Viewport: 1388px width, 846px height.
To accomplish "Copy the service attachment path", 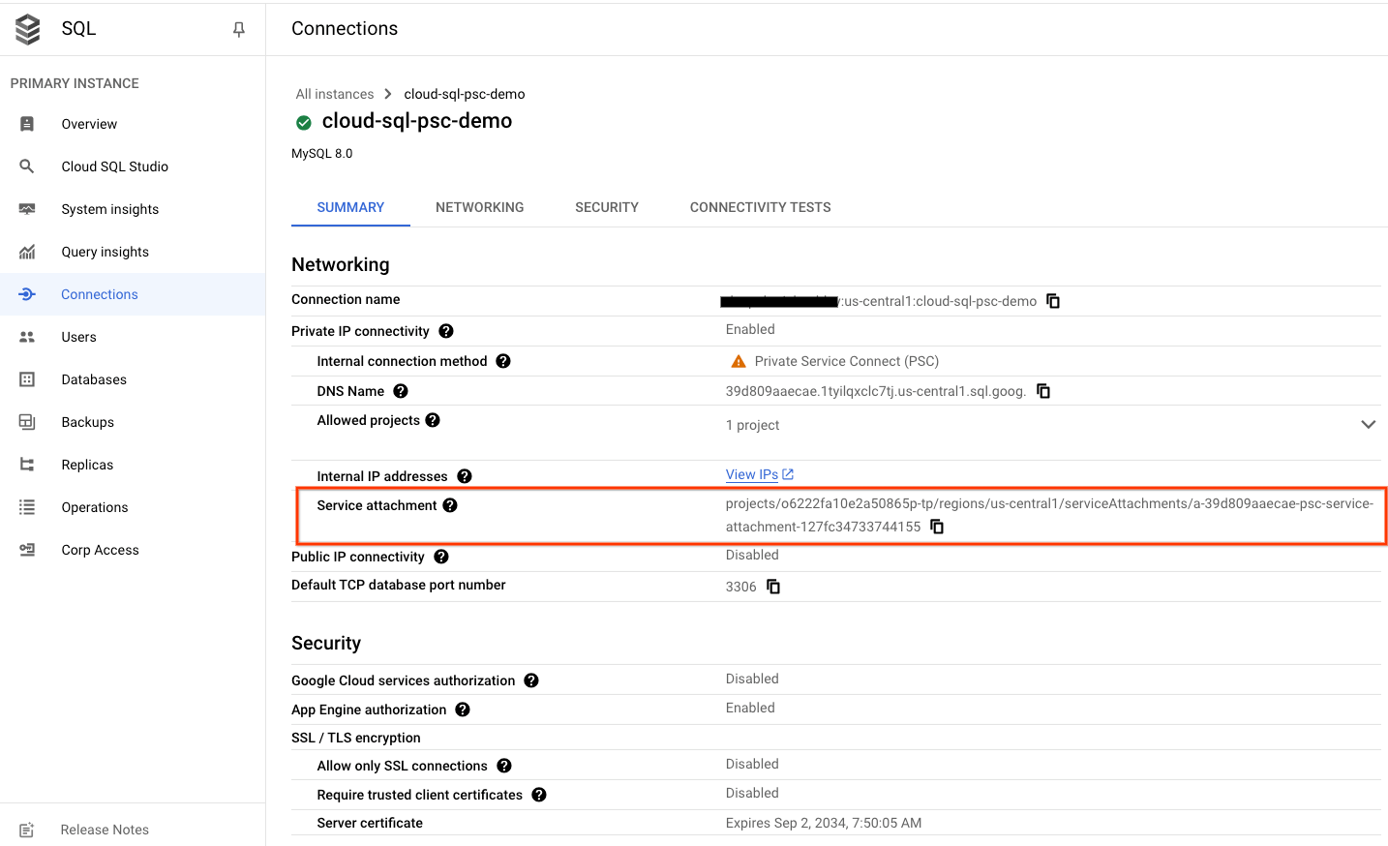I will pos(937,527).
